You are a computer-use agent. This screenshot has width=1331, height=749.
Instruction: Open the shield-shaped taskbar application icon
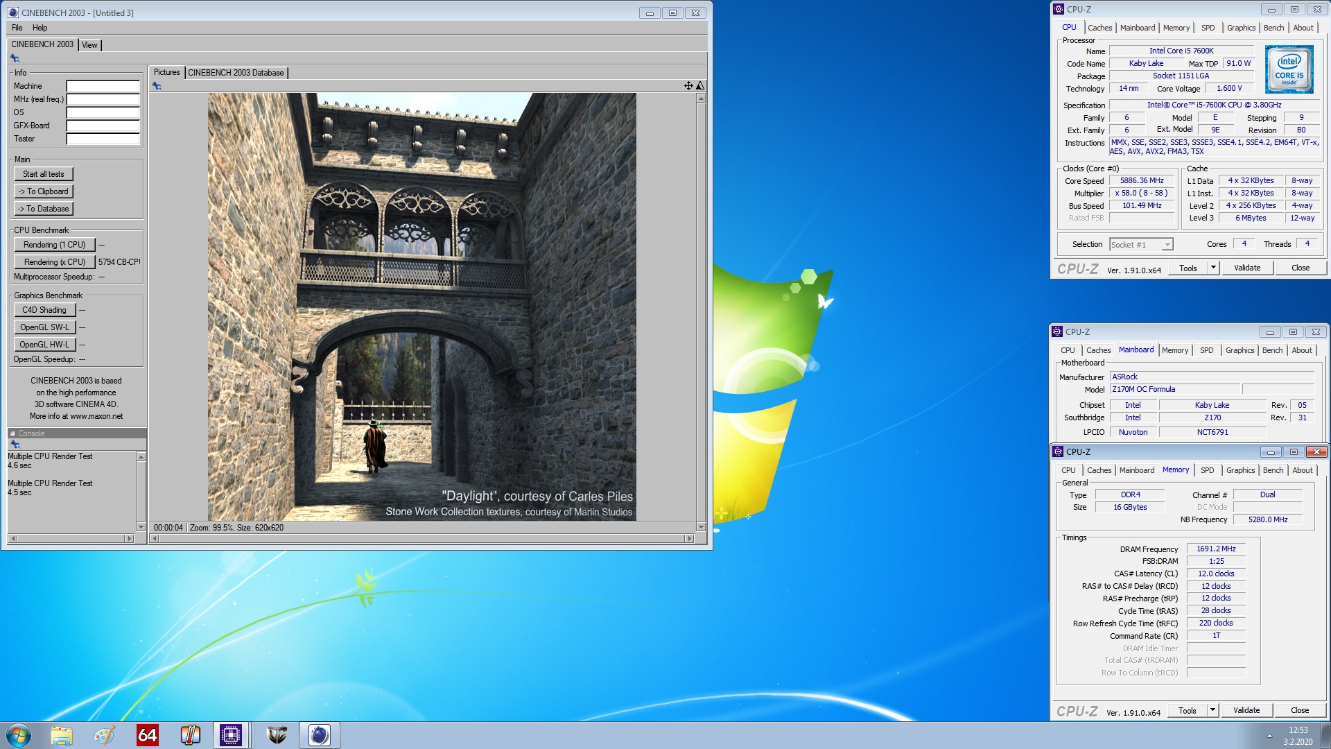tap(277, 735)
